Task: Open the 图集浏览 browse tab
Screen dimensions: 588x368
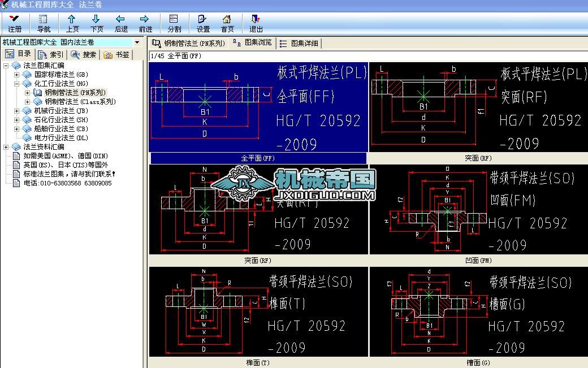Action: (252, 42)
